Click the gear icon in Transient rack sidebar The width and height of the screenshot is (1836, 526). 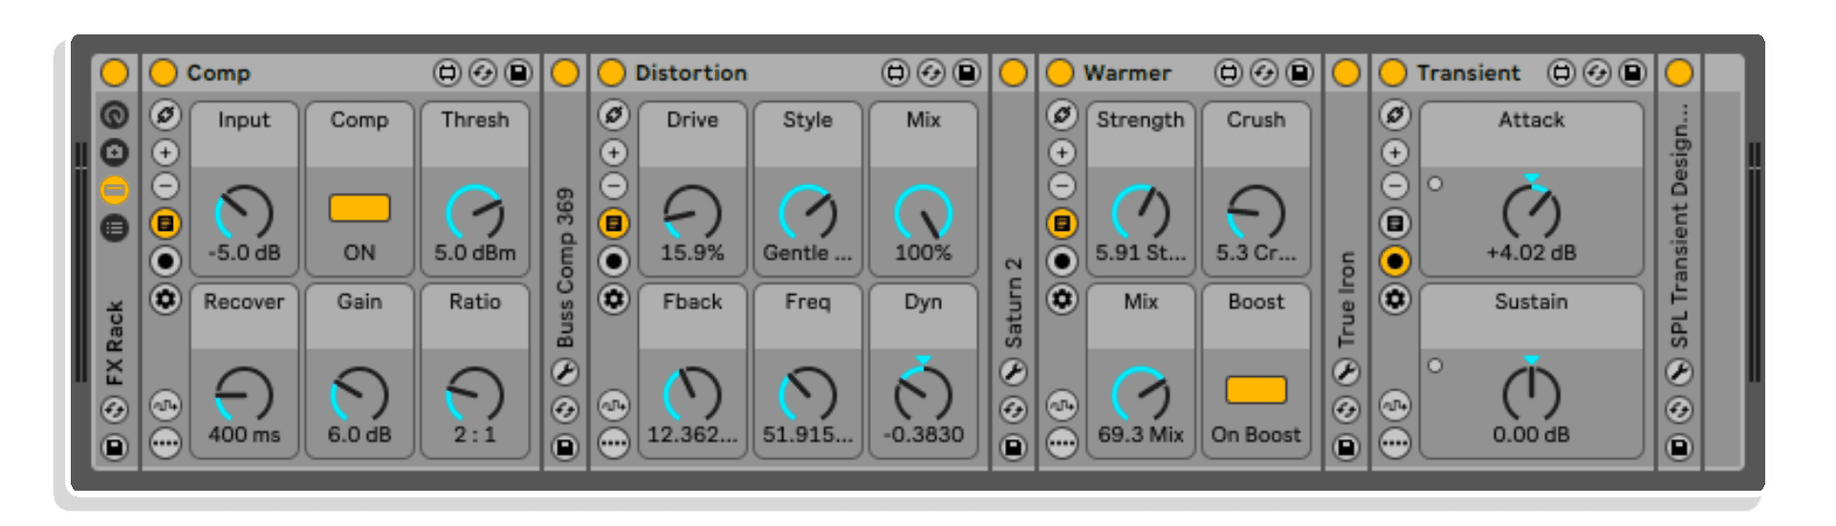point(1394,300)
